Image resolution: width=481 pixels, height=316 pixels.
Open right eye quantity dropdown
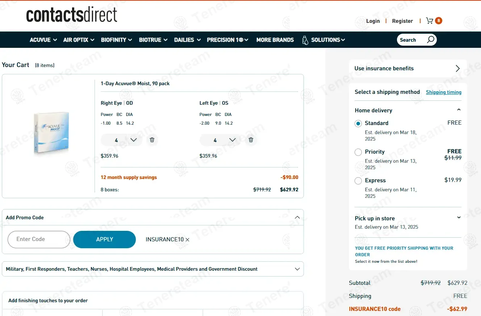point(133,140)
